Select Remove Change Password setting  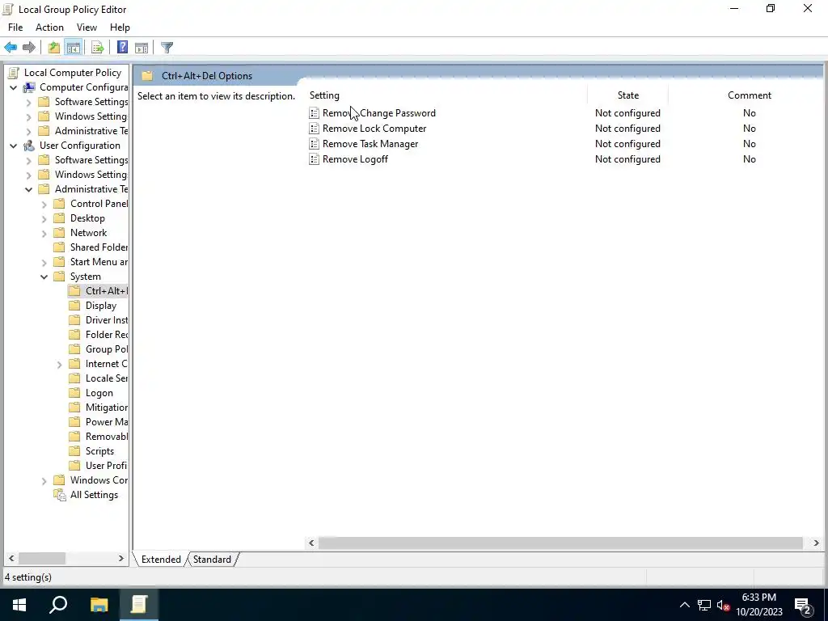tap(378, 113)
